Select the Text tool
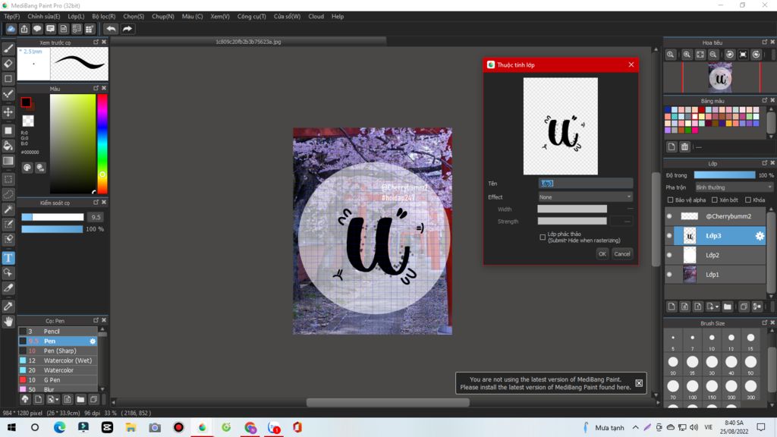 point(8,258)
